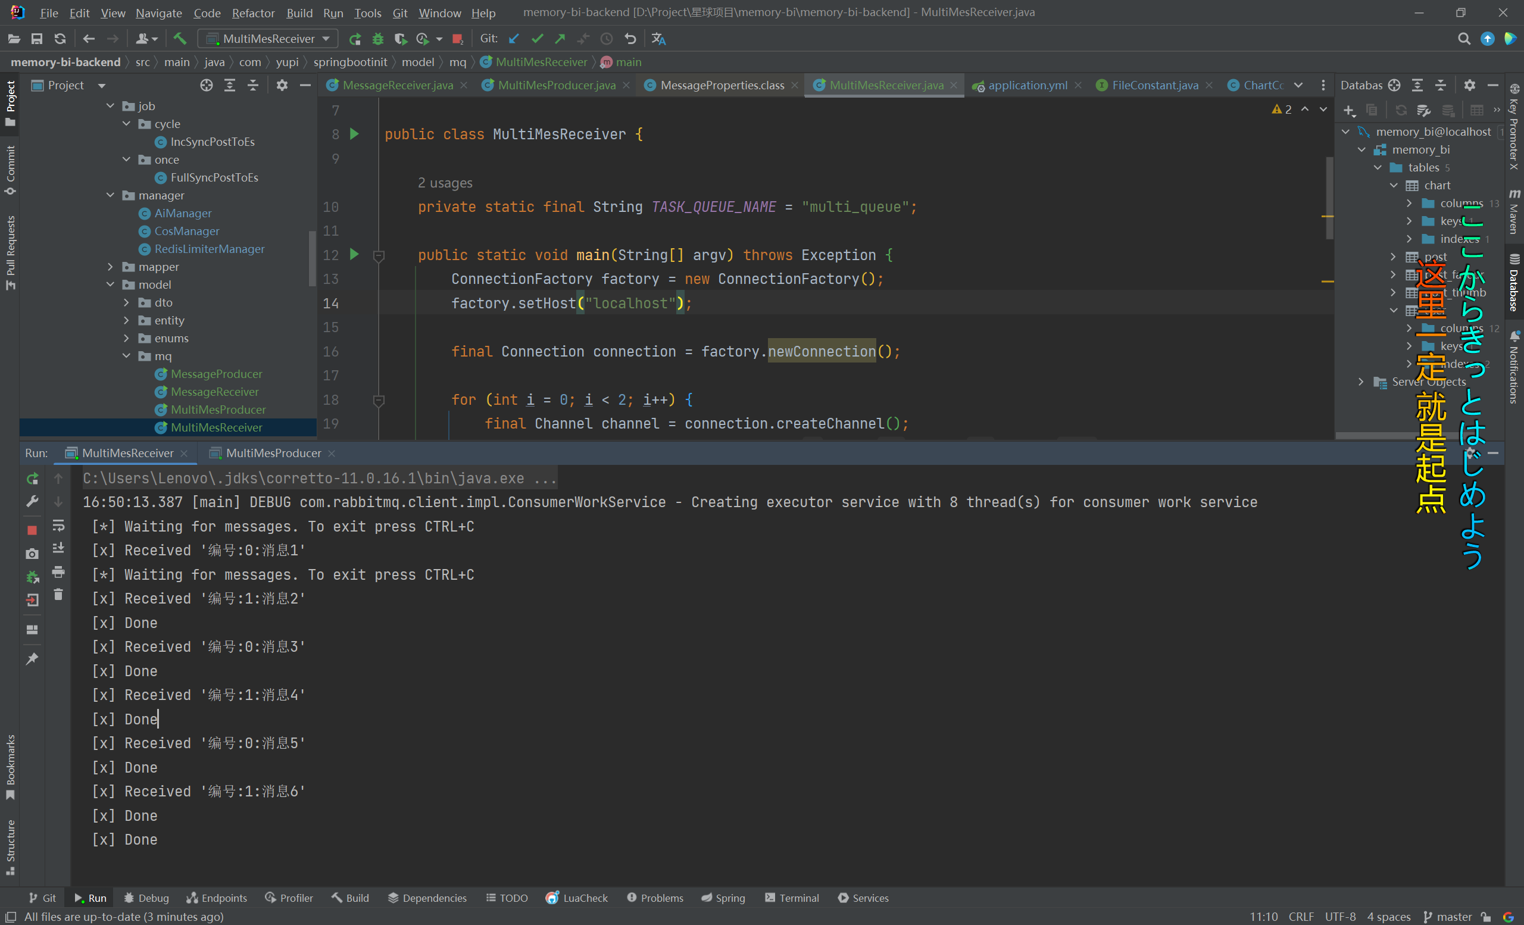This screenshot has height=925, width=1524.
Task: Click run gutter icon beside class MultiMesReceiver
Action: pos(354,133)
